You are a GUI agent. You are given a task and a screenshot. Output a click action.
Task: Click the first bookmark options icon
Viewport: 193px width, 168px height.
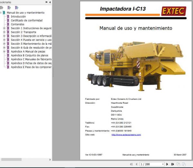(x=2, y=8)
